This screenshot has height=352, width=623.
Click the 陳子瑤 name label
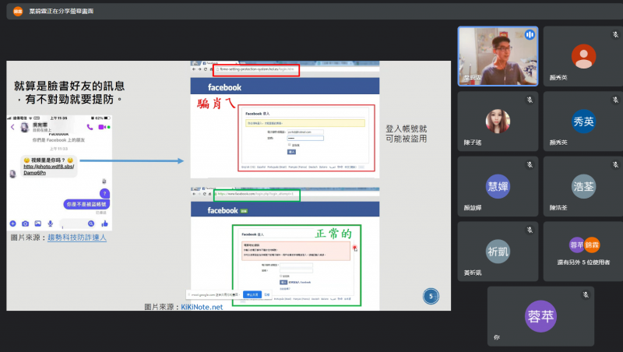pyautogui.click(x=473, y=143)
